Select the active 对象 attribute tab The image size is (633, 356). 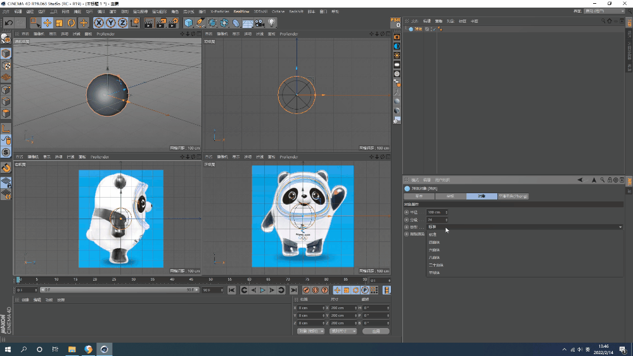[482, 196]
